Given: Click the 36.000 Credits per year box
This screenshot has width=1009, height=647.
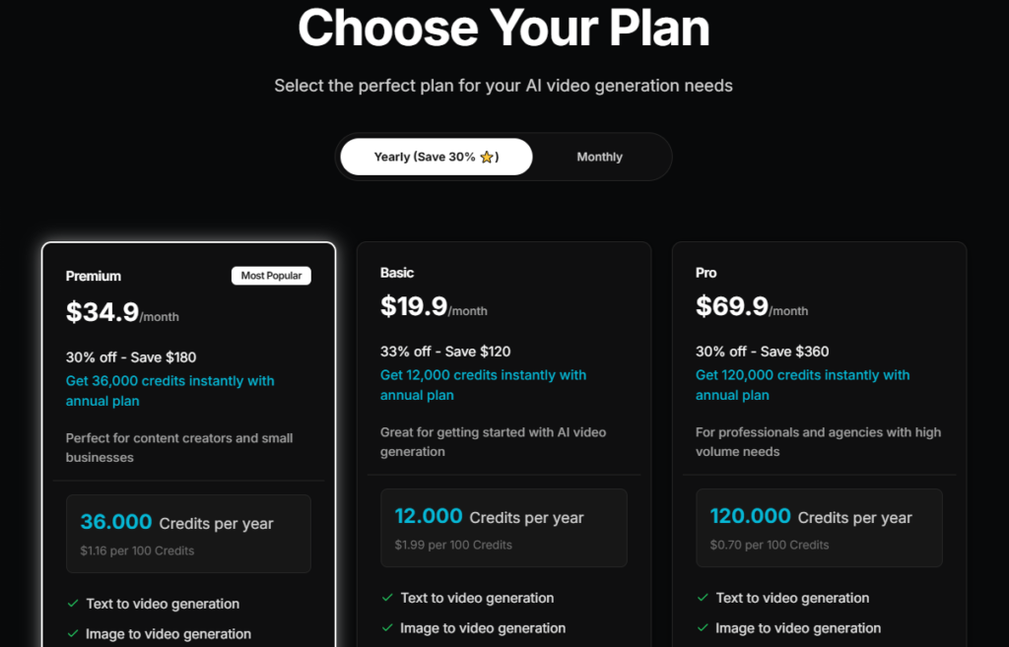Looking at the screenshot, I should [x=188, y=534].
